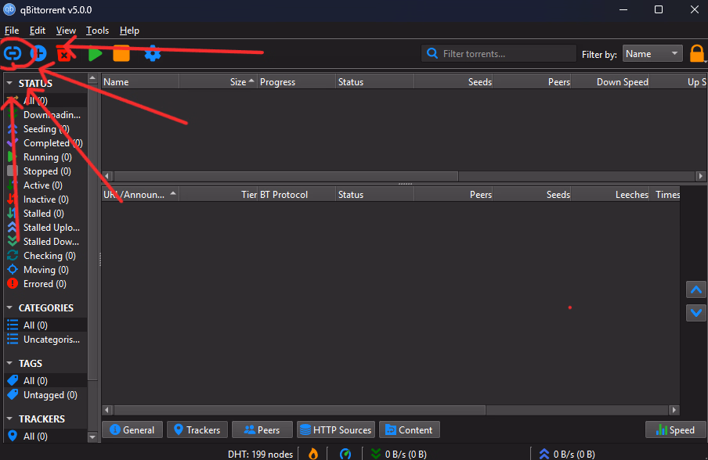
Task: Collapse the CATEGORIES section
Action: click(9, 308)
